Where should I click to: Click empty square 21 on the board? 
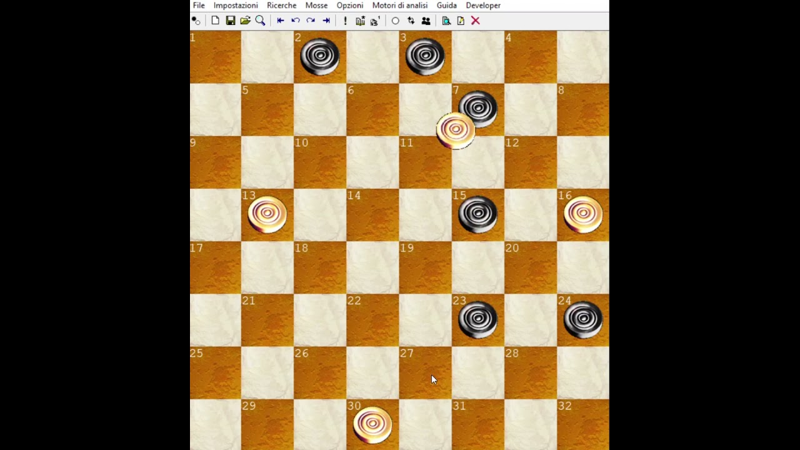pos(267,320)
